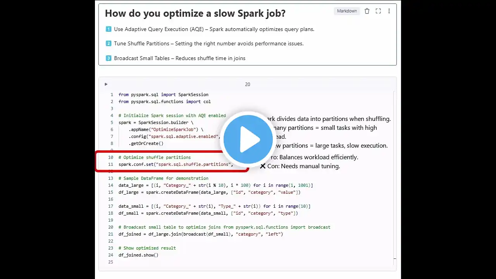Click the .config("spark.sql.adaptive.enabled" line
This screenshot has width=496, height=279.
174,136
